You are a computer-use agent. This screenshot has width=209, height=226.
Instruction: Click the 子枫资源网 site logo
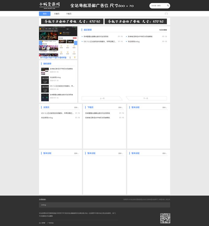[49, 5]
